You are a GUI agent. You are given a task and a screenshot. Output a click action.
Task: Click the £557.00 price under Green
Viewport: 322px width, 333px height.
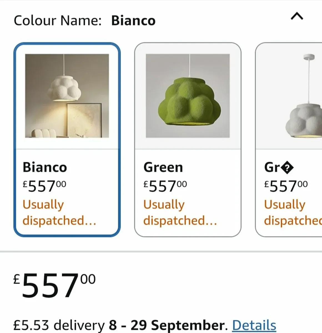[x=165, y=186]
